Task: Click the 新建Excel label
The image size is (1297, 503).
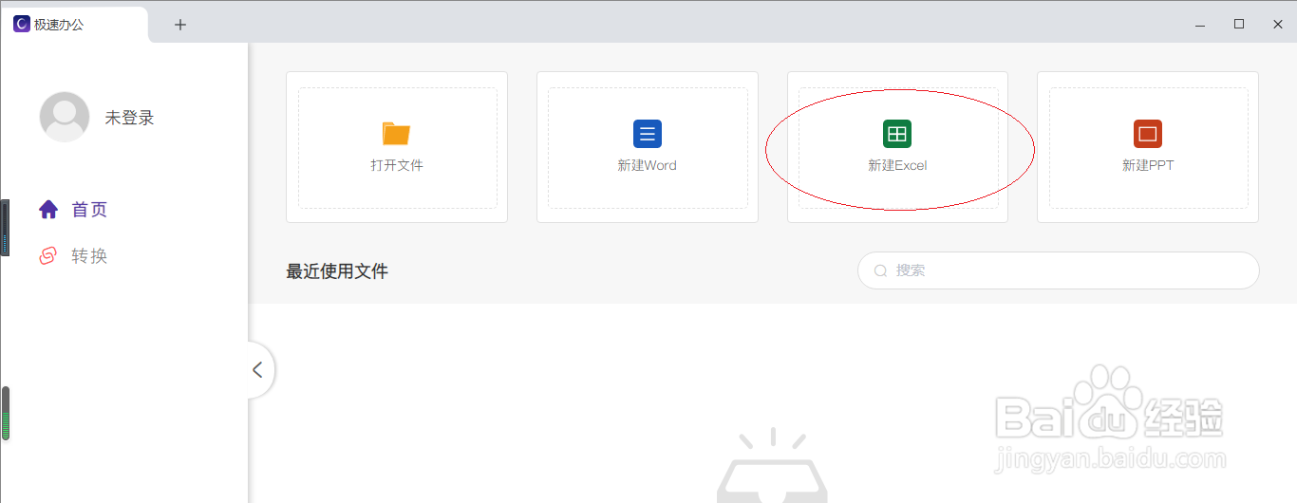Action: click(897, 165)
